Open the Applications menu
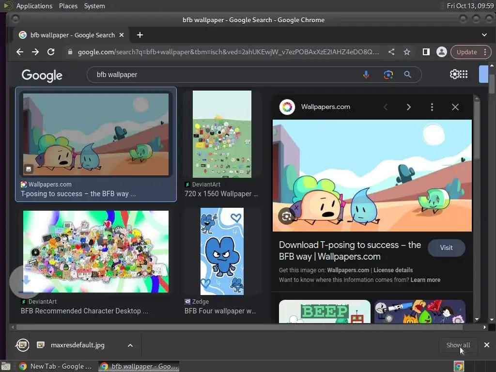 [34, 6]
